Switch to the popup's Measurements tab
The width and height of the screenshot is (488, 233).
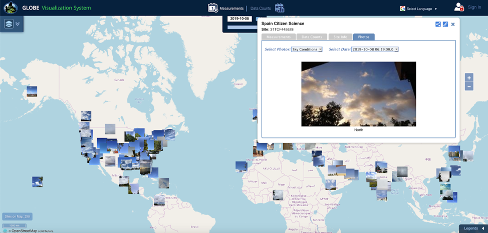click(279, 37)
